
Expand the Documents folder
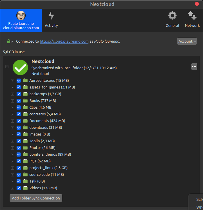13,121
